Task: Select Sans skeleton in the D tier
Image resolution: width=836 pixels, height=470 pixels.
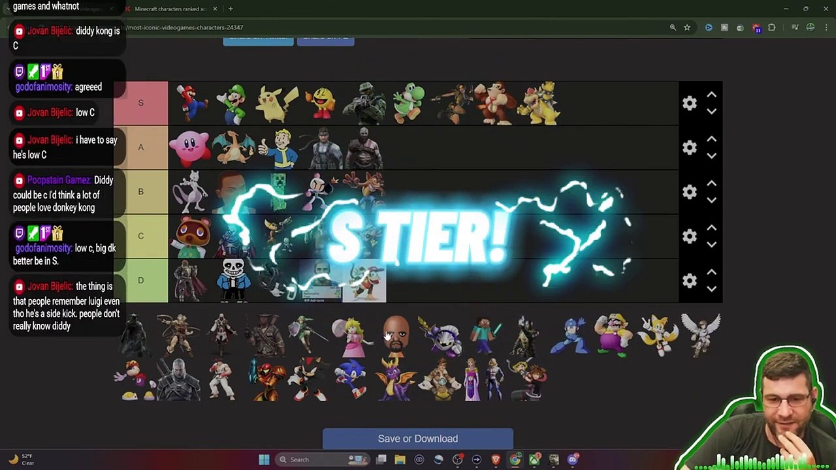Action: click(x=233, y=281)
